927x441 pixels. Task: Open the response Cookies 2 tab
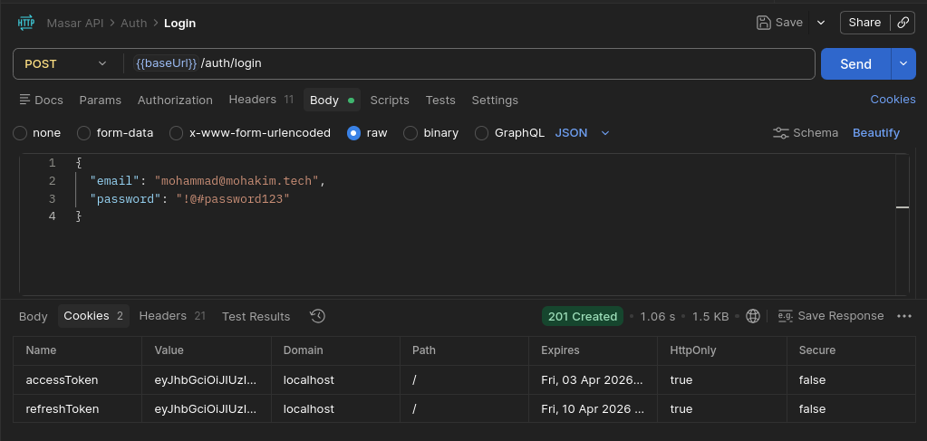(93, 316)
